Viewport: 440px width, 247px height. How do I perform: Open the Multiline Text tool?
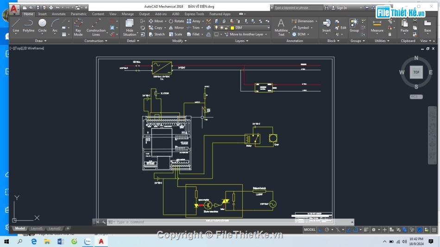[281, 27]
